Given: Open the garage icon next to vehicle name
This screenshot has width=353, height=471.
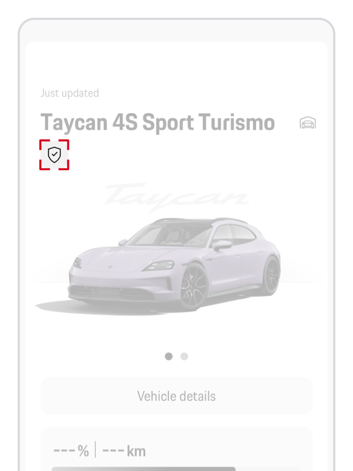Looking at the screenshot, I should tap(308, 123).
